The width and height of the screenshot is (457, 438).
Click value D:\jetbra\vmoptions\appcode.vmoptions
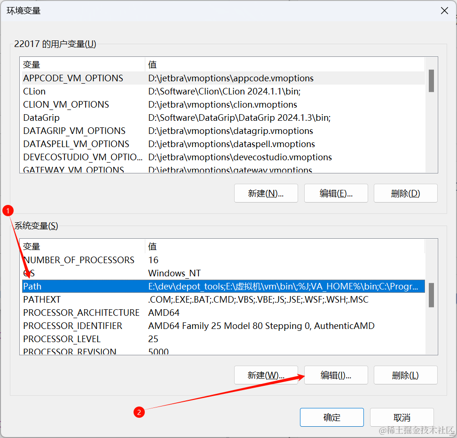pyautogui.click(x=230, y=78)
